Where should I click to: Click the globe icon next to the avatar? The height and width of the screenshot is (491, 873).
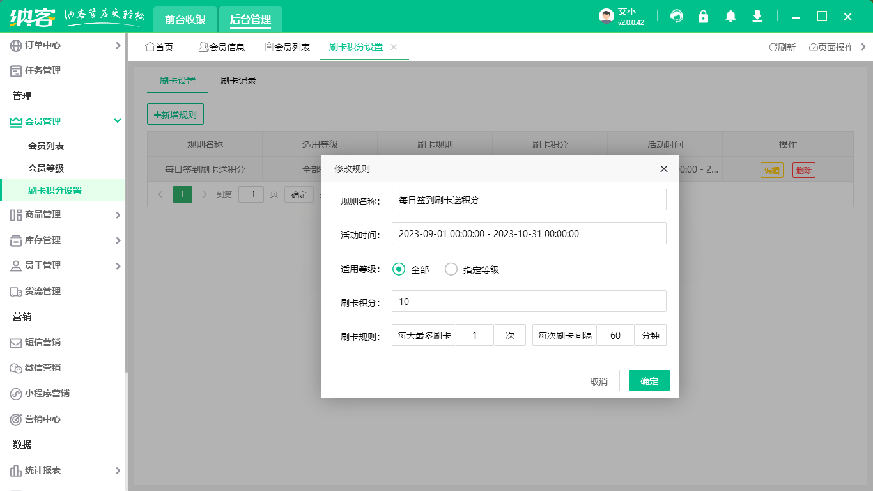pos(676,16)
